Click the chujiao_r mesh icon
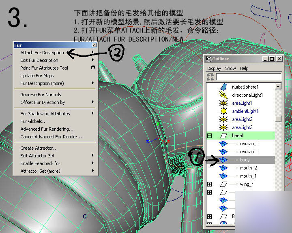The width and height of the screenshot is (292, 233). (x=223, y=152)
